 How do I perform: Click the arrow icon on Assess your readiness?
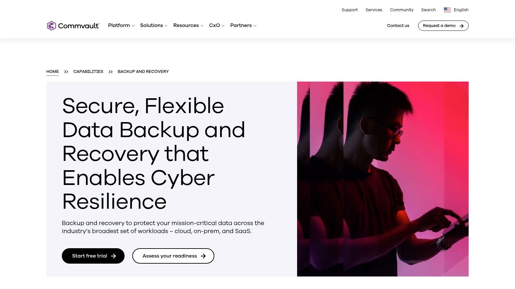click(203, 256)
